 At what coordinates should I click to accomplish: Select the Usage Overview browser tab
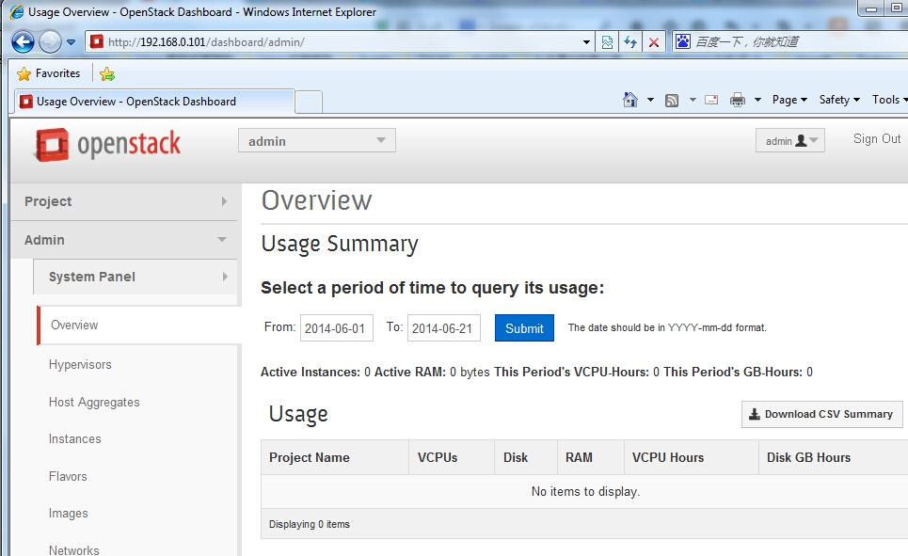[x=155, y=102]
